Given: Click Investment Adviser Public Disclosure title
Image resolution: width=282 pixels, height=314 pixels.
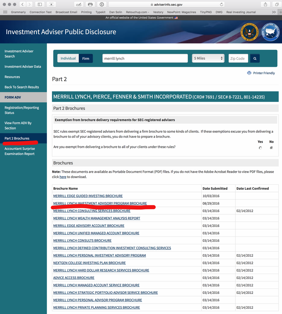Looking at the screenshot, I should point(61,32).
